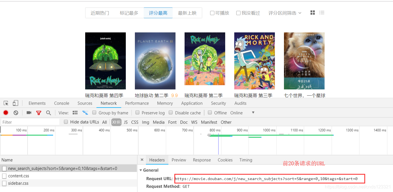Filter requests by Doc
The height and width of the screenshot is (192, 393).
point(184,122)
